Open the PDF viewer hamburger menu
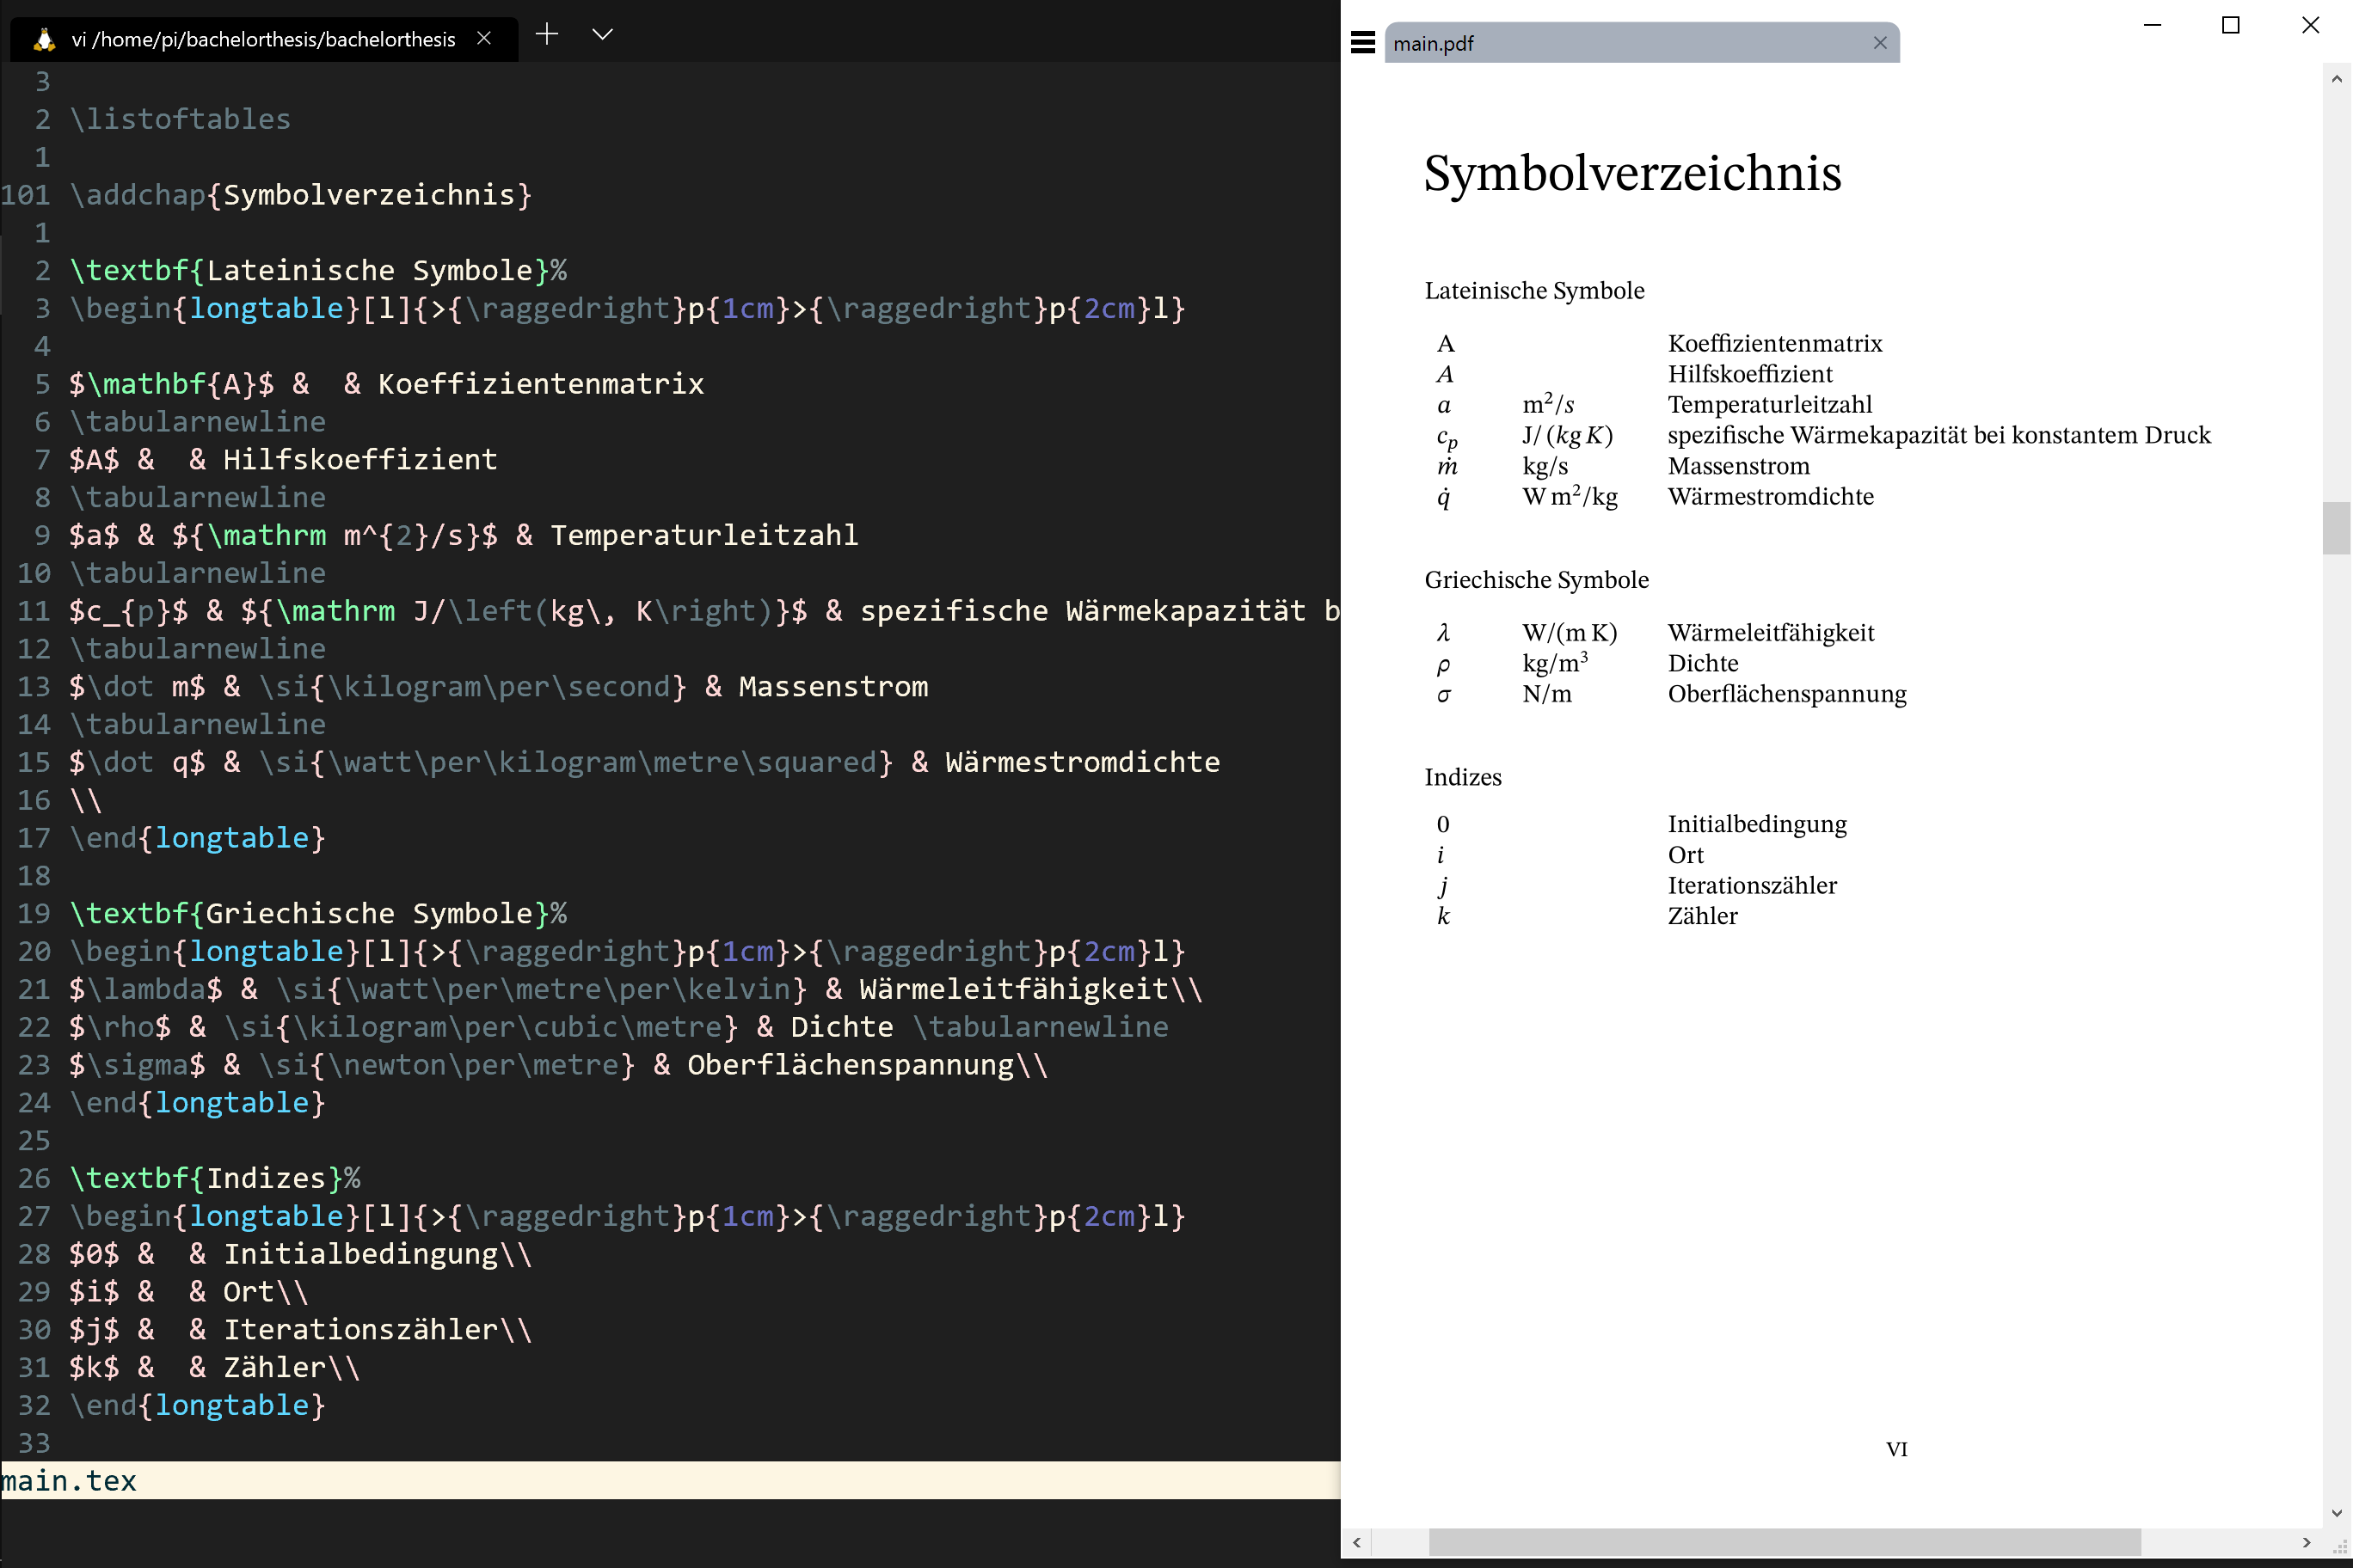The height and width of the screenshot is (1568, 2353). pos(1362,43)
